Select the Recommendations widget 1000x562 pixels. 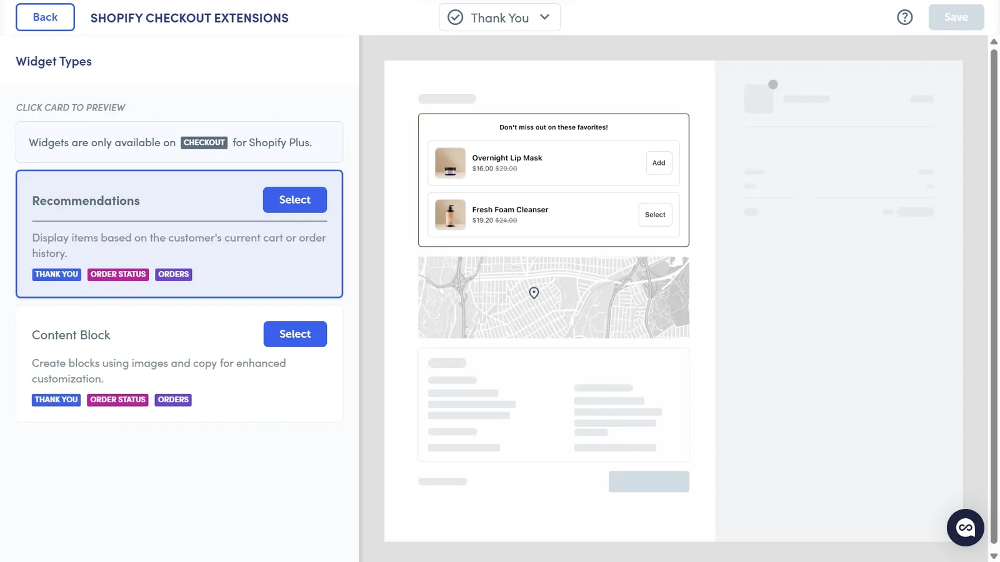[x=294, y=200]
